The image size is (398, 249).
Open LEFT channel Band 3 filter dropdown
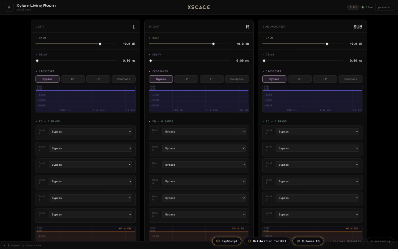[91, 165]
